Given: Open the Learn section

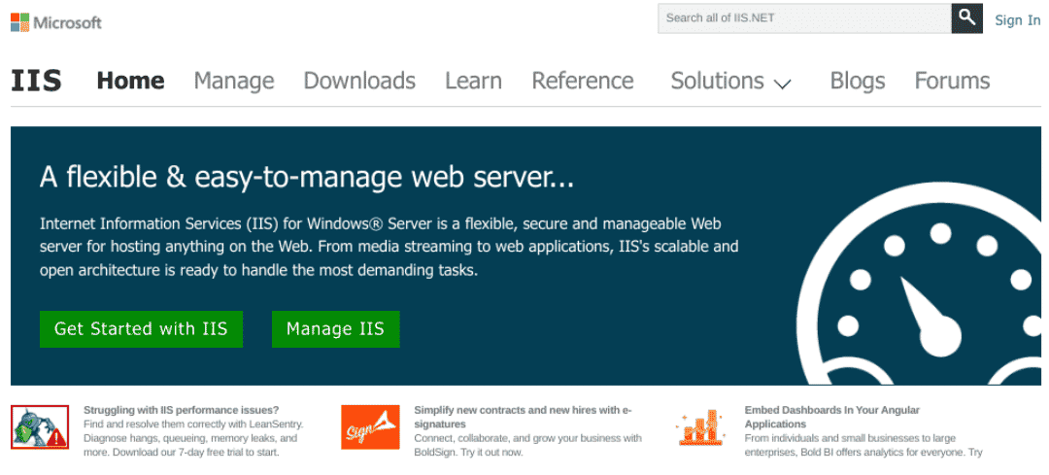Looking at the screenshot, I should [x=474, y=81].
